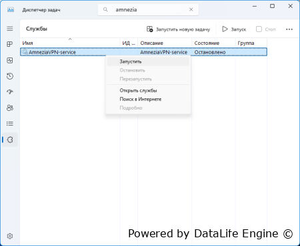Select the AmneziaVPN-service row
The width and height of the screenshot is (300, 246).
tap(143, 52)
